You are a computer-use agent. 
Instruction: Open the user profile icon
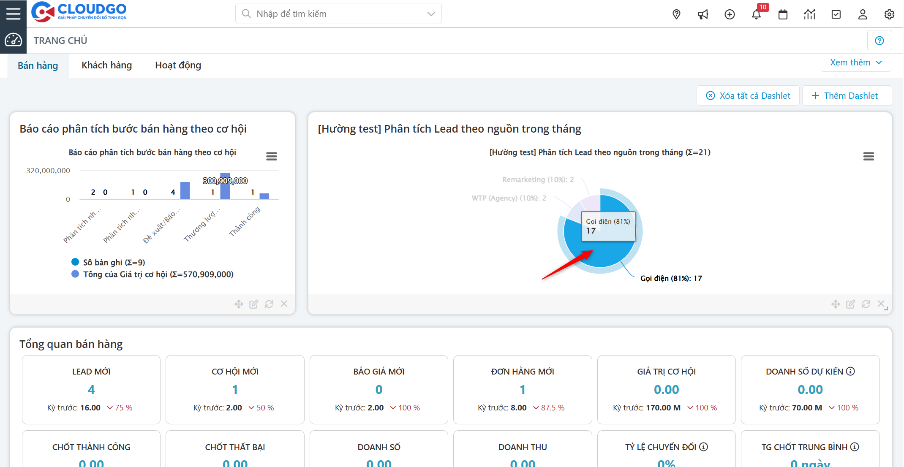click(863, 14)
